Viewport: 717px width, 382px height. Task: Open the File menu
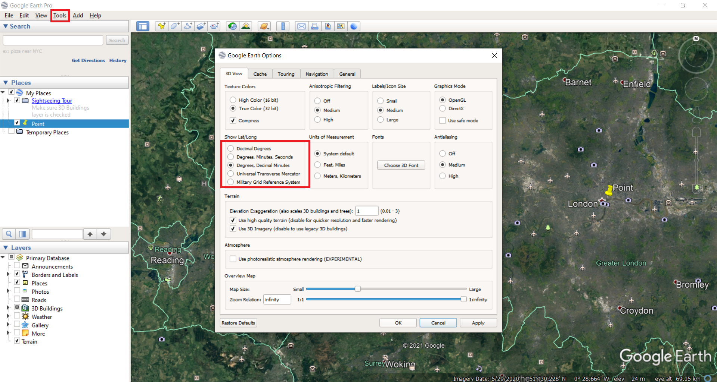[x=9, y=15]
